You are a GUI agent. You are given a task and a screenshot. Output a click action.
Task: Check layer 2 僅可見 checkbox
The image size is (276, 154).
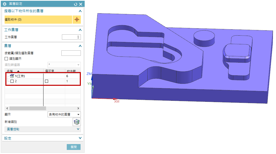[47, 81]
